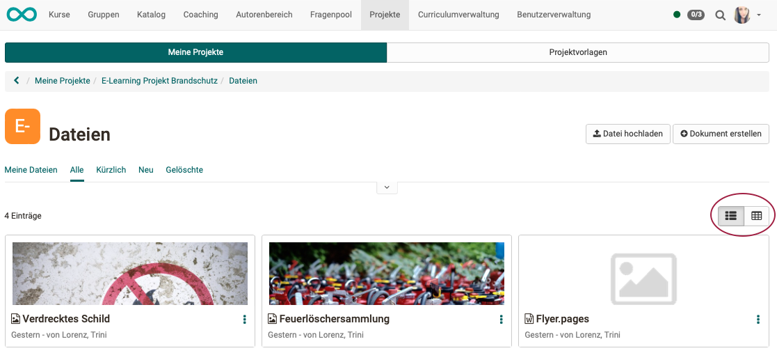Switch to table view
Viewport: 777px width, 353px height.
coord(756,216)
